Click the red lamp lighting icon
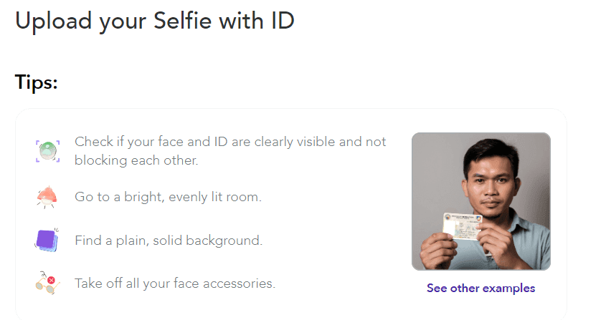606x320 pixels. pos(47,198)
